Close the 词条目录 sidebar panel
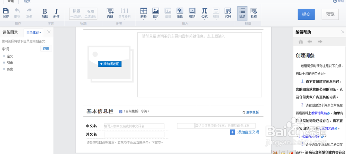 pyautogui.click(x=49, y=32)
